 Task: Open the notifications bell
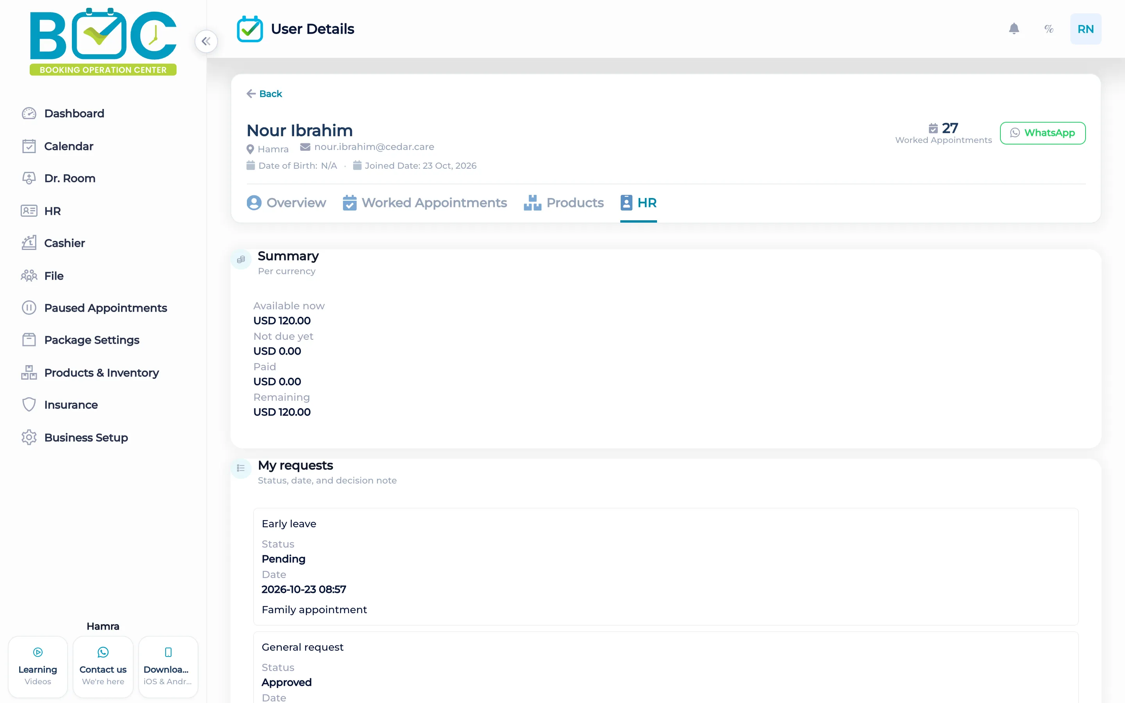[x=1014, y=29]
